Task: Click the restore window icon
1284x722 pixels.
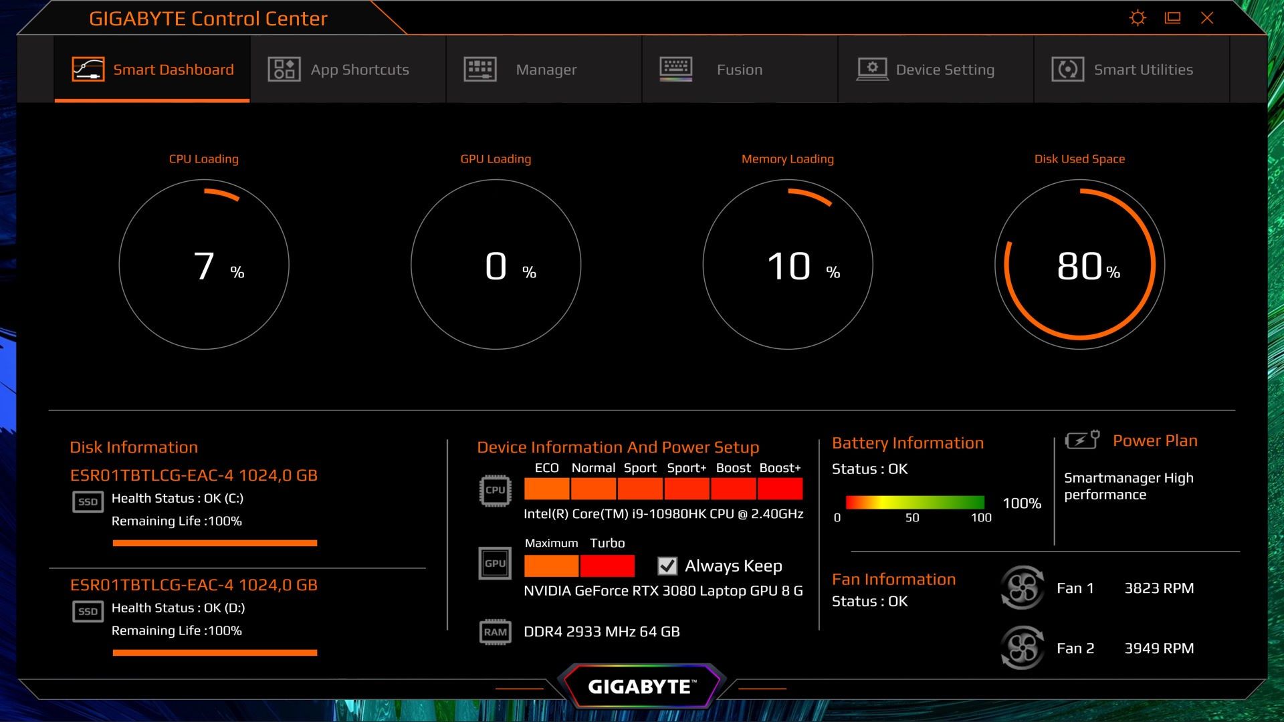Action: (1172, 18)
